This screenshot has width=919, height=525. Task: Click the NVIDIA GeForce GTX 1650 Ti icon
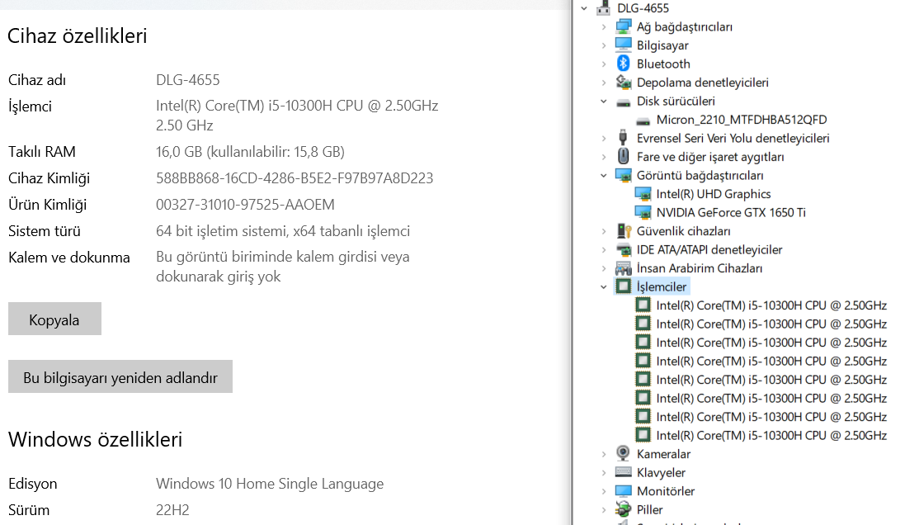point(643,212)
